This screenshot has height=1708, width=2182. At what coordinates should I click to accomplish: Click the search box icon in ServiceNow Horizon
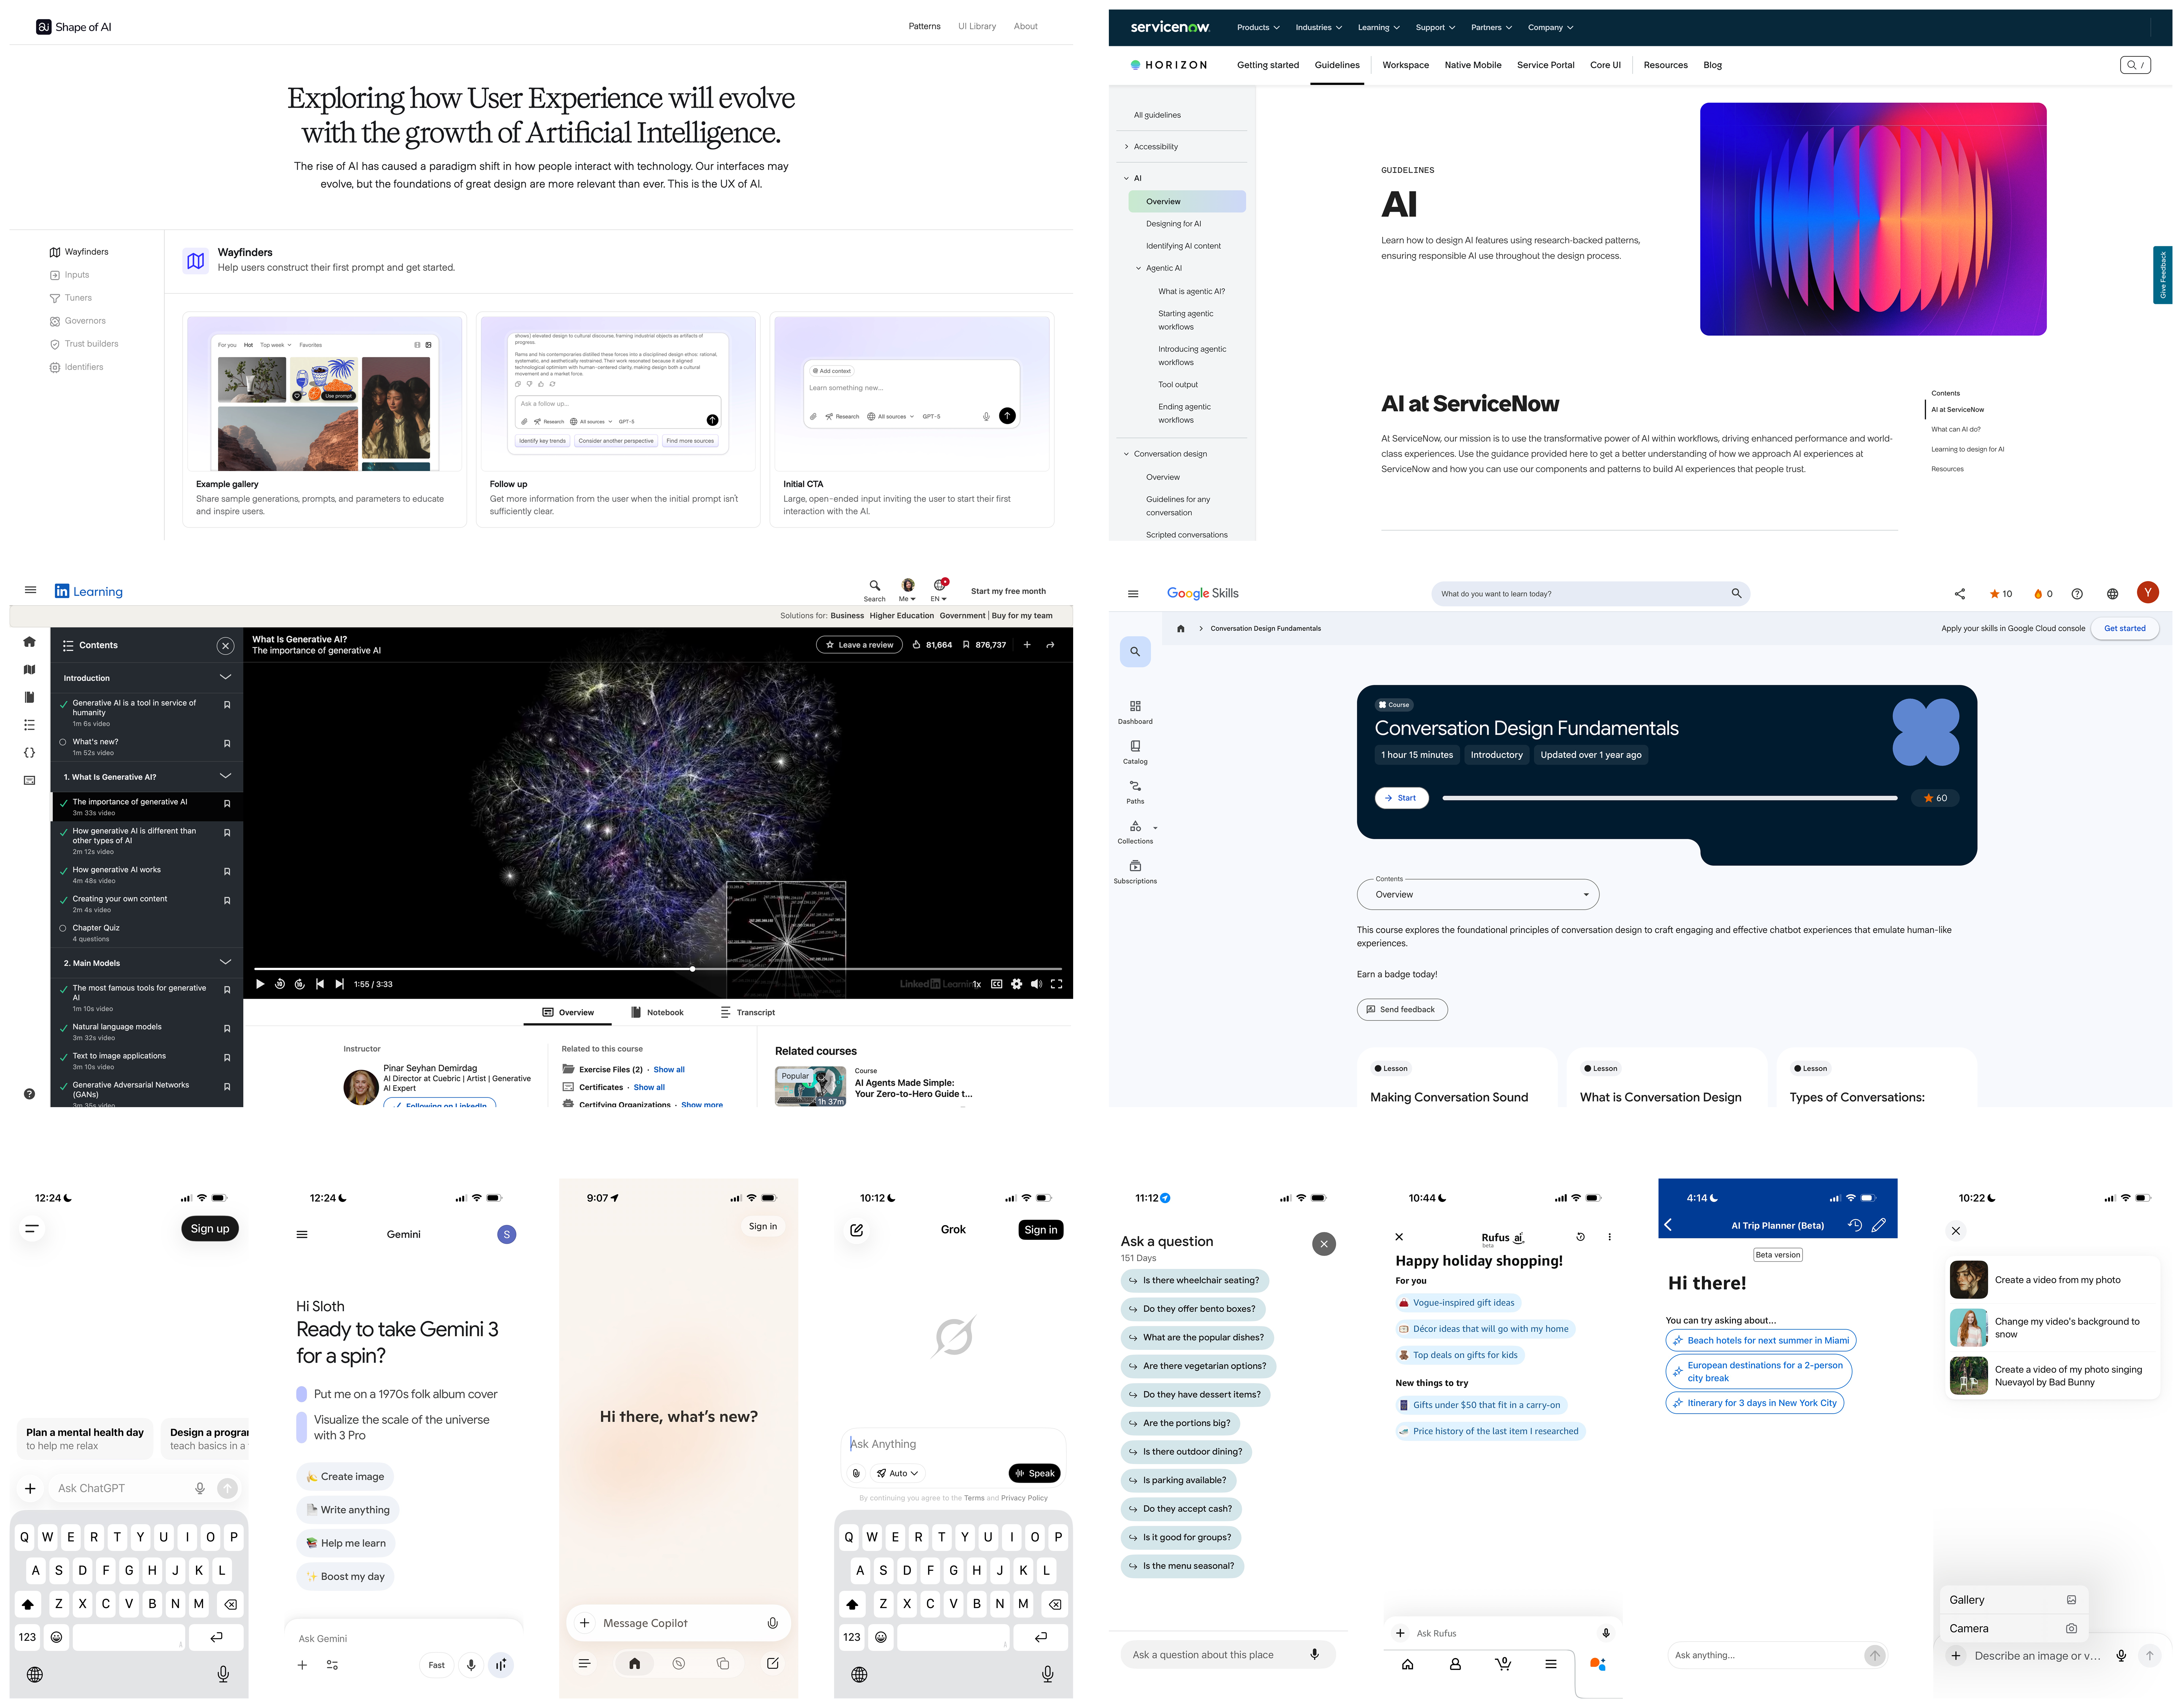coord(2135,65)
